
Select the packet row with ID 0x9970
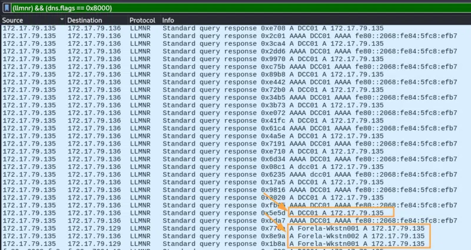[236, 59]
